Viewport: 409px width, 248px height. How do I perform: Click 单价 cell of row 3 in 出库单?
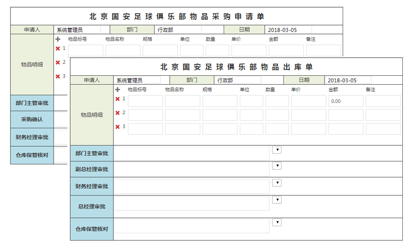click(x=309, y=129)
